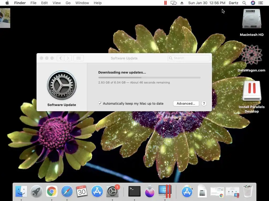The image size is (269, 201).
Task: Go back in System Preferences
Action: [61, 58]
